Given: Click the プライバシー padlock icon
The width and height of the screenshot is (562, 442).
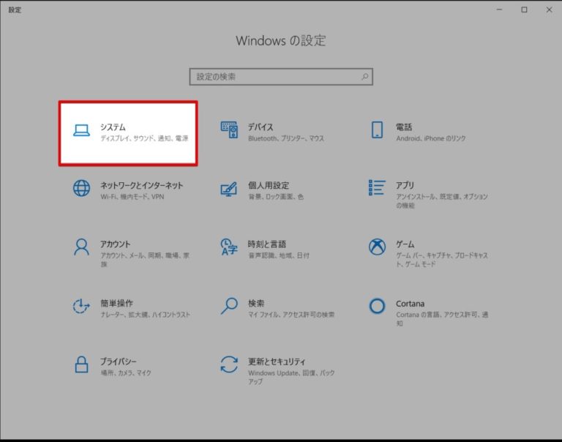Looking at the screenshot, I should coord(81,364).
